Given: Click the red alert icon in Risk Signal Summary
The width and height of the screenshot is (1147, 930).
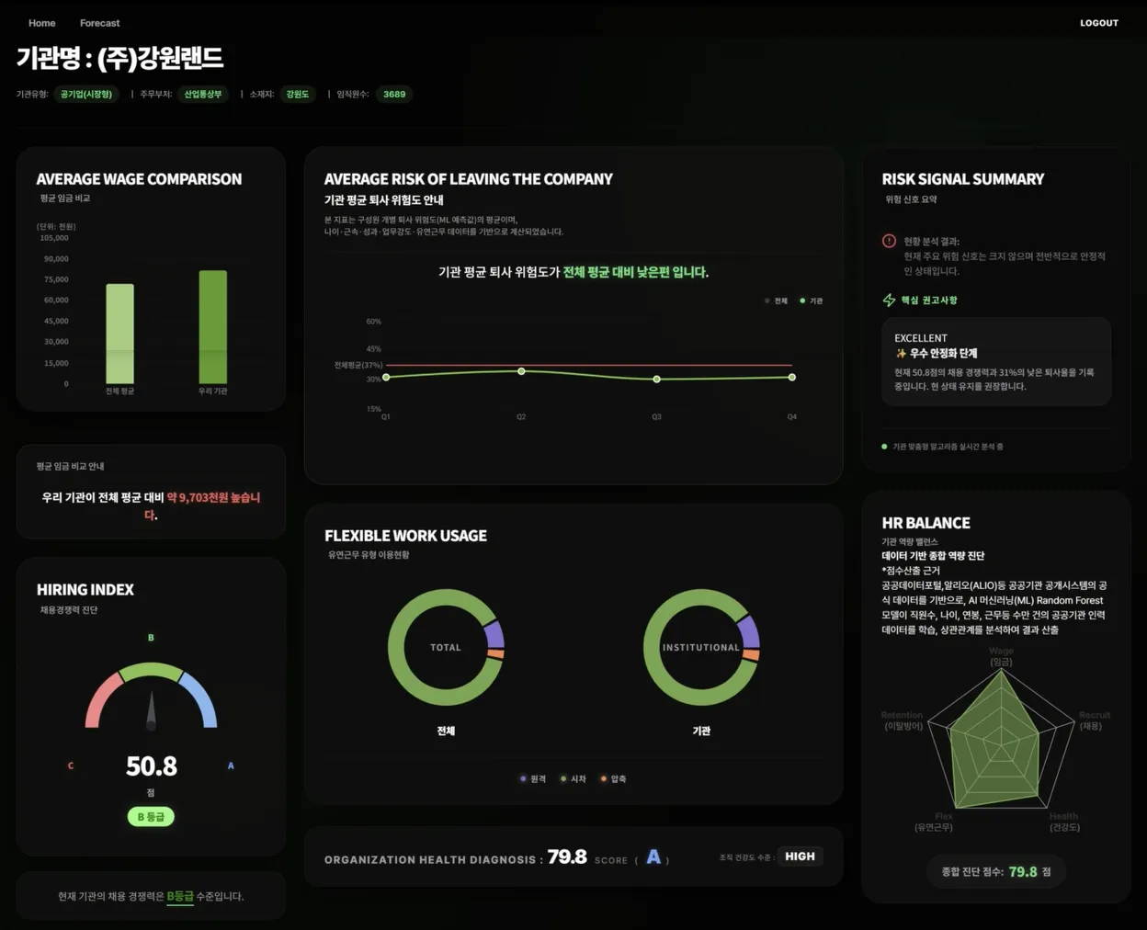Looking at the screenshot, I should tap(889, 242).
